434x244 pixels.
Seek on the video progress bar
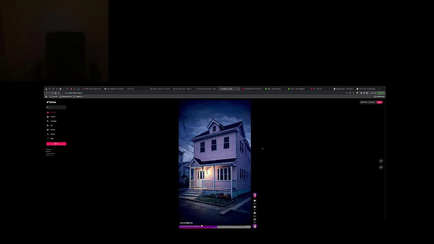215,227
